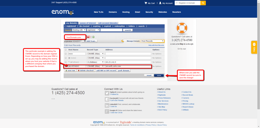Select the folders submenu item

132,26
